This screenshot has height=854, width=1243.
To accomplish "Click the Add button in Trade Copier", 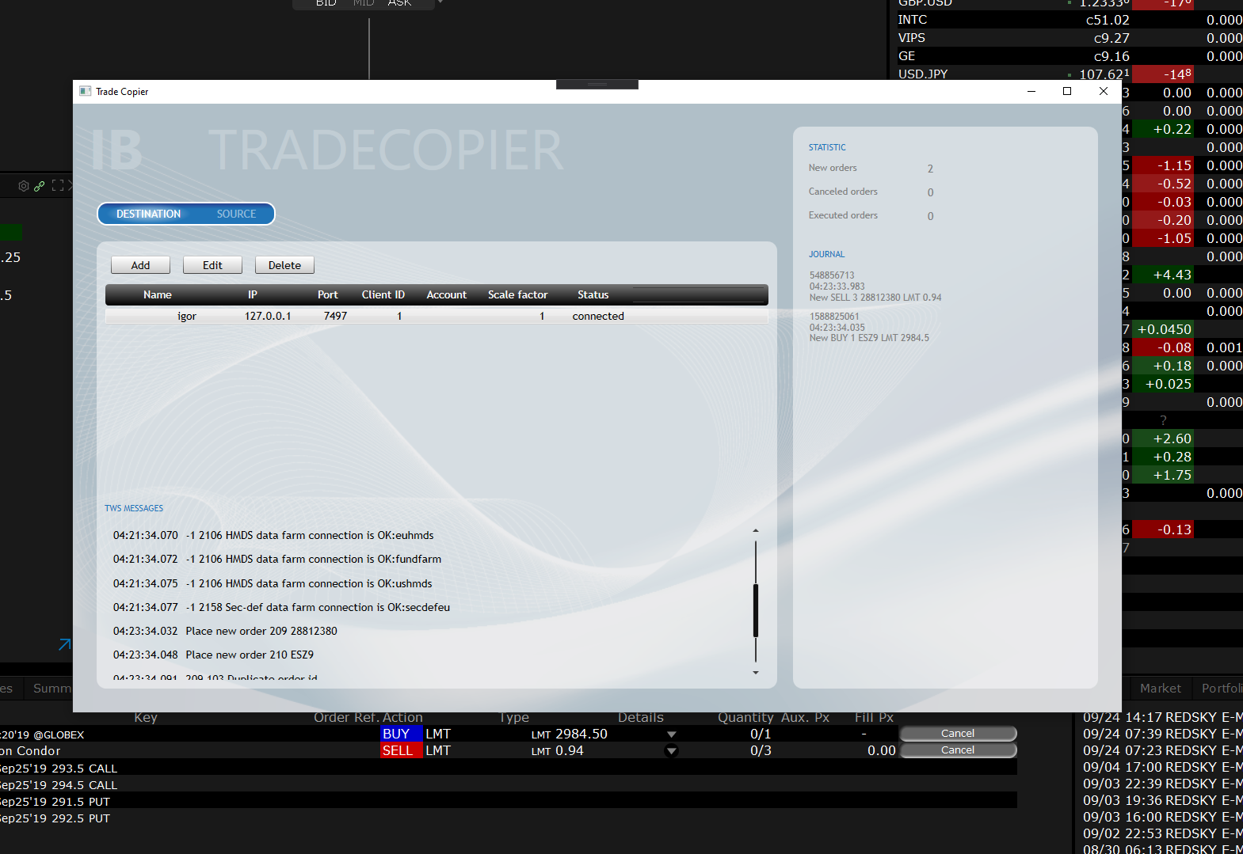I will point(140,265).
